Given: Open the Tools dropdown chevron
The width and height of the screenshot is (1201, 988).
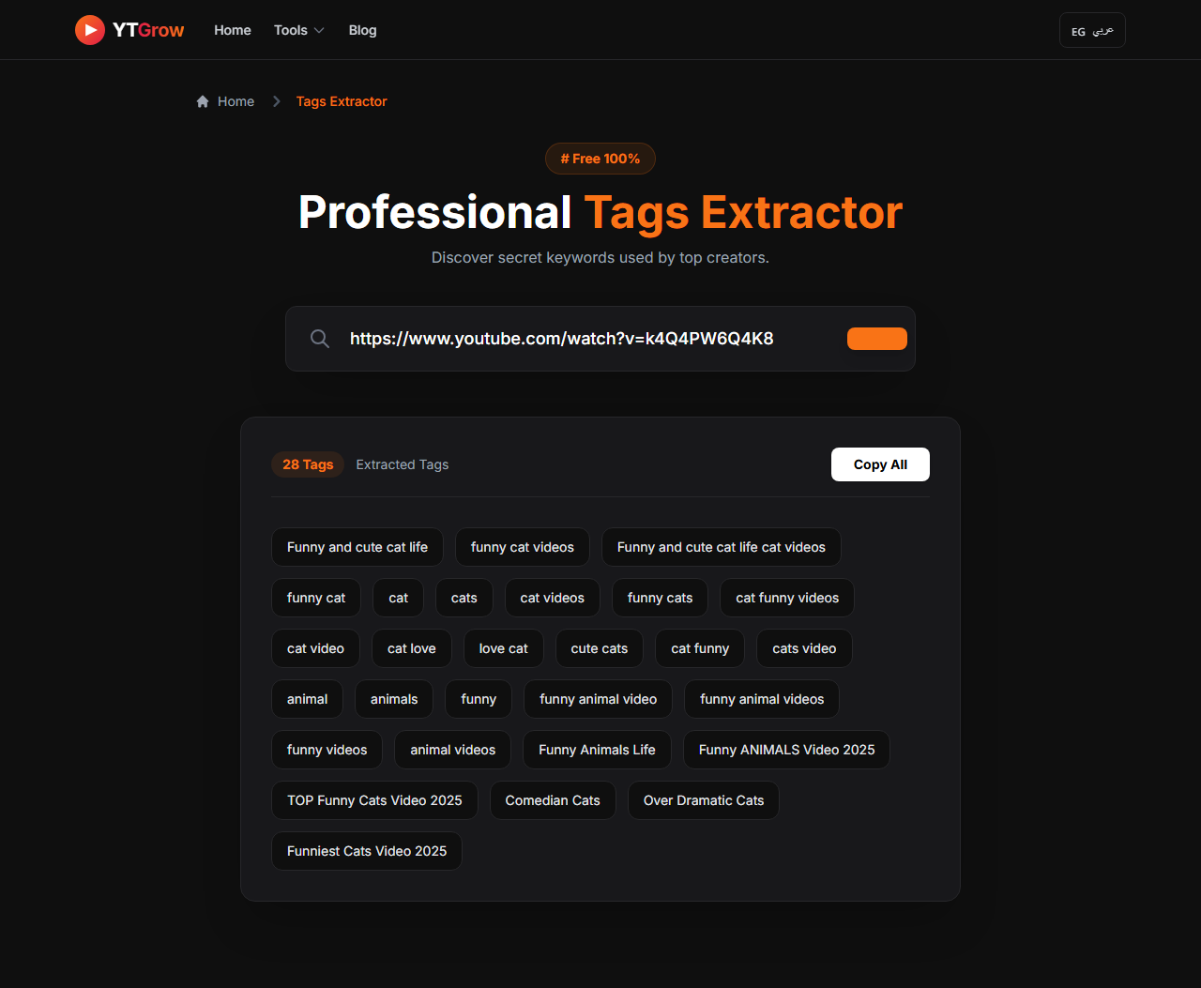Looking at the screenshot, I should 319,30.
